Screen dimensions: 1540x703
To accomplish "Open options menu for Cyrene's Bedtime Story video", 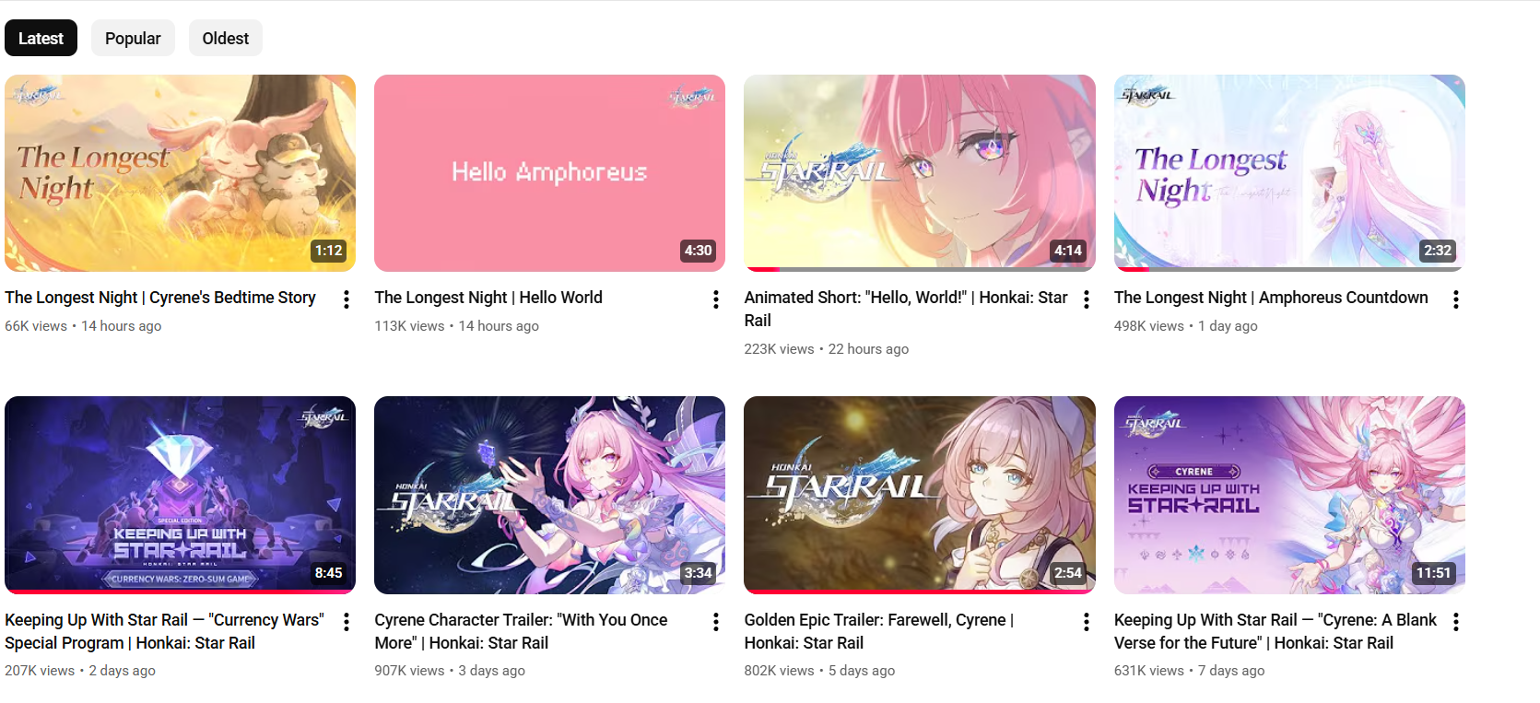I will (x=347, y=299).
